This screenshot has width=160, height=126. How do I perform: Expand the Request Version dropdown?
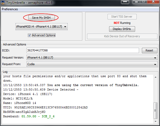pyautogui.click(x=92, y=57)
